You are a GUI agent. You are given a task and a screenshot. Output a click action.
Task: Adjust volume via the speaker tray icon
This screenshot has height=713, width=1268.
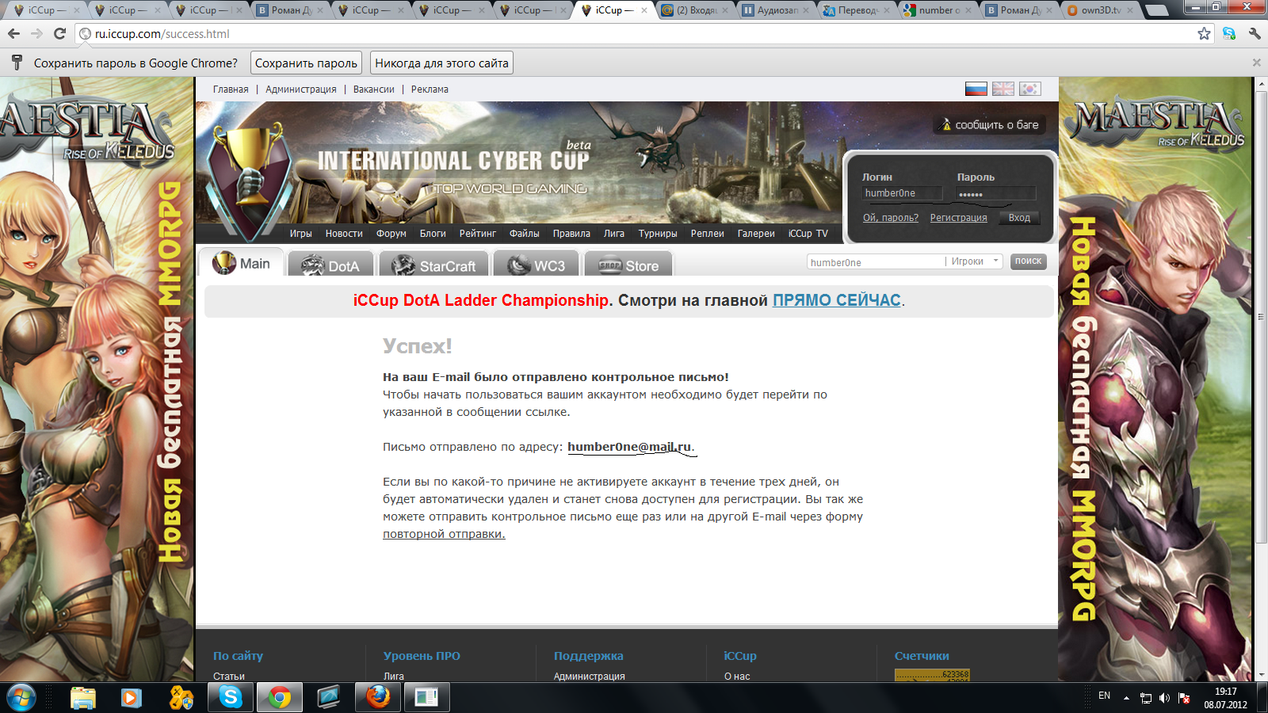point(1164,698)
